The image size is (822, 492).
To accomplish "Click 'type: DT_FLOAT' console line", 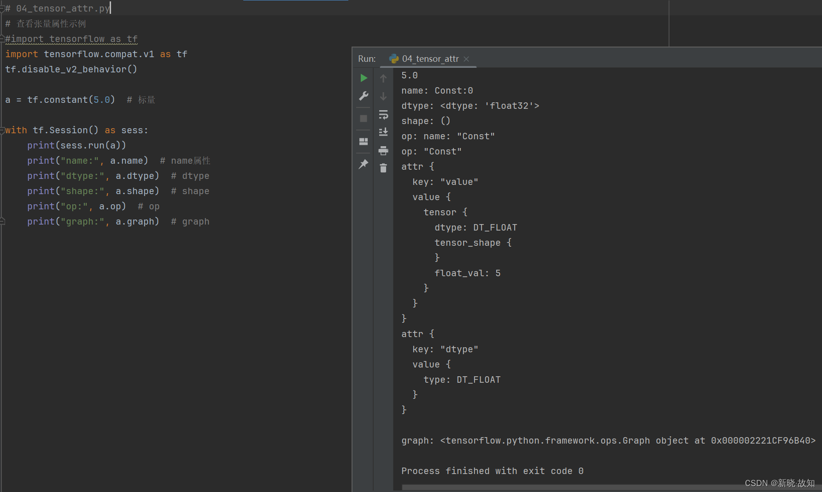I will tap(462, 379).
